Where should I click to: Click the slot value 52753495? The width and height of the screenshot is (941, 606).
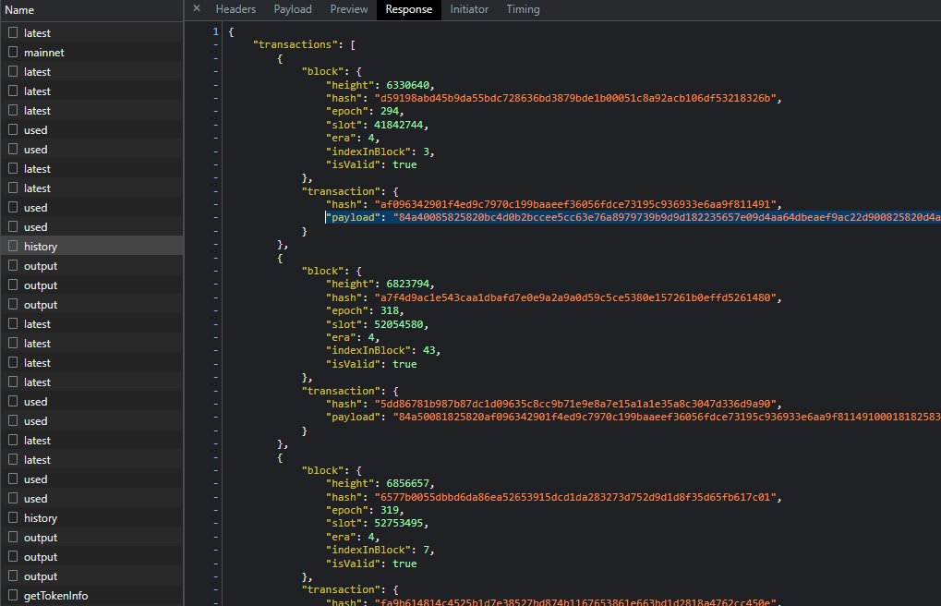[399, 523]
